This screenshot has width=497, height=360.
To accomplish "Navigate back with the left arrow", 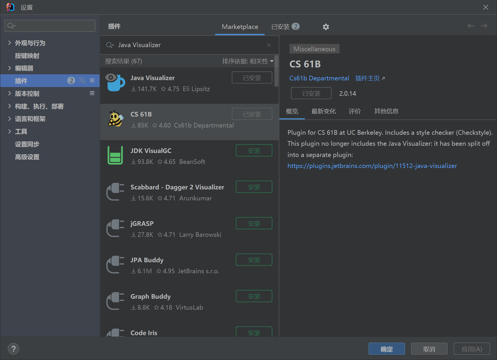I will pyautogui.click(x=471, y=26).
